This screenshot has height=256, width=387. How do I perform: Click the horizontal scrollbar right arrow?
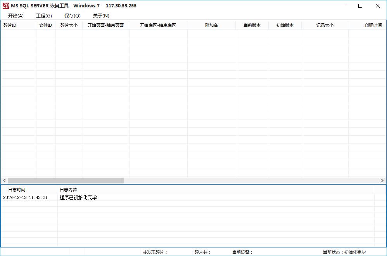(382, 181)
